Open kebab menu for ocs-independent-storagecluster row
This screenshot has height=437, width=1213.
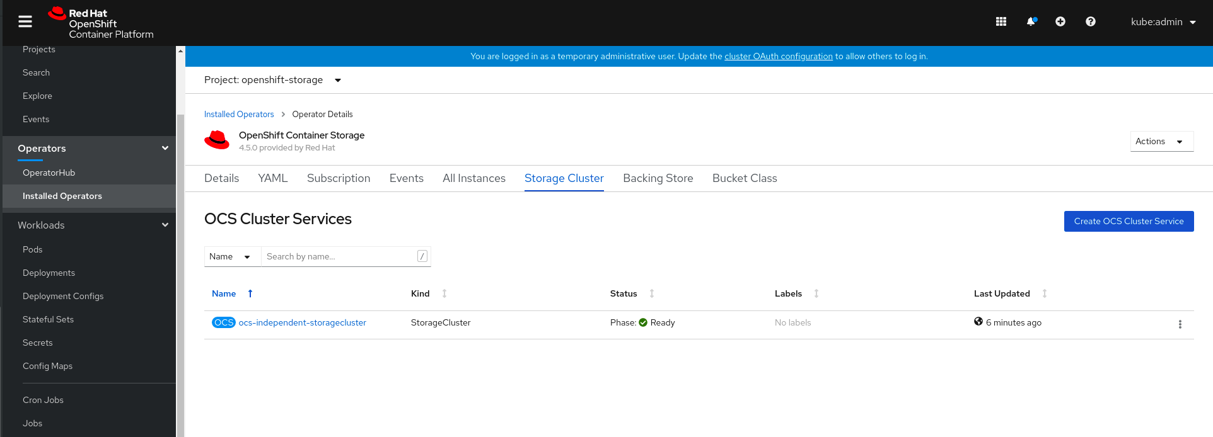point(1180,324)
